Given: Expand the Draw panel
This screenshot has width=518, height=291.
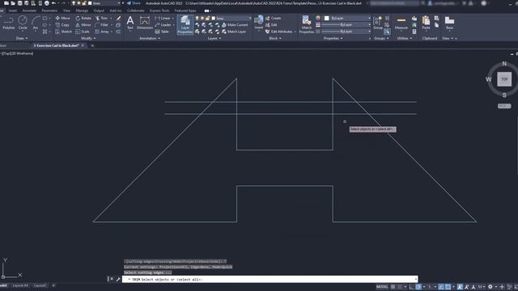Looking at the screenshot, I should (x=22, y=39).
